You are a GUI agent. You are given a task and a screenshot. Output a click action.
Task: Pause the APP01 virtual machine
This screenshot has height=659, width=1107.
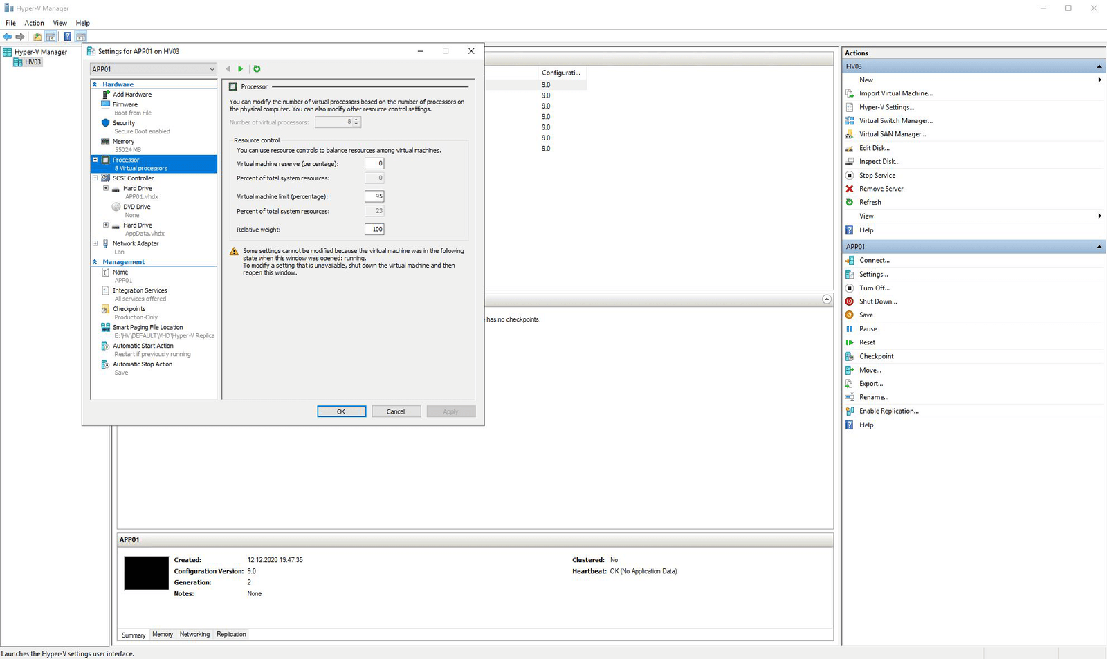click(868, 328)
